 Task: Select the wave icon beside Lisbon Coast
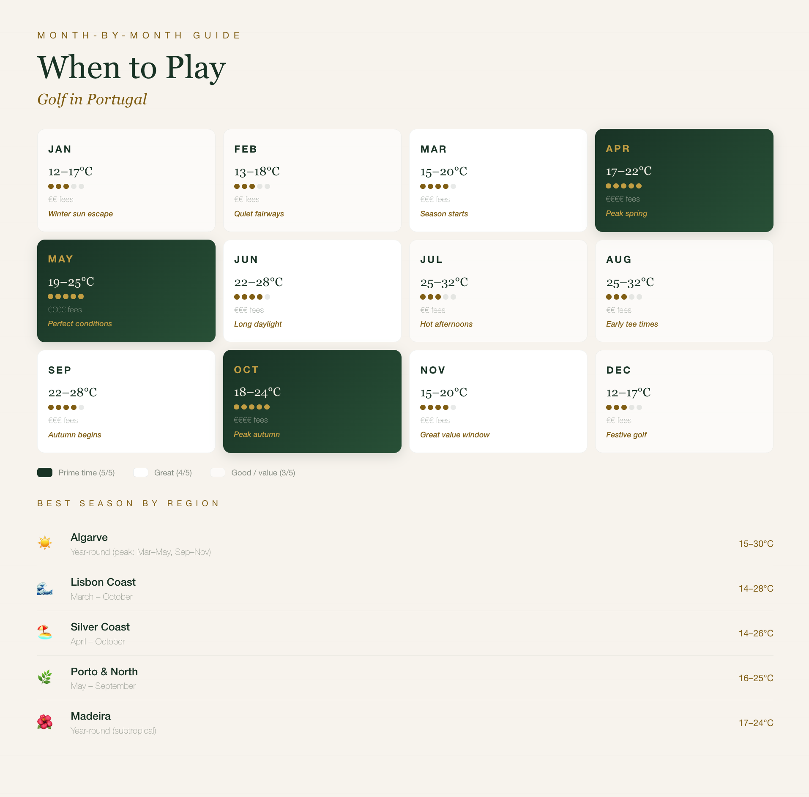(x=45, y=588)
